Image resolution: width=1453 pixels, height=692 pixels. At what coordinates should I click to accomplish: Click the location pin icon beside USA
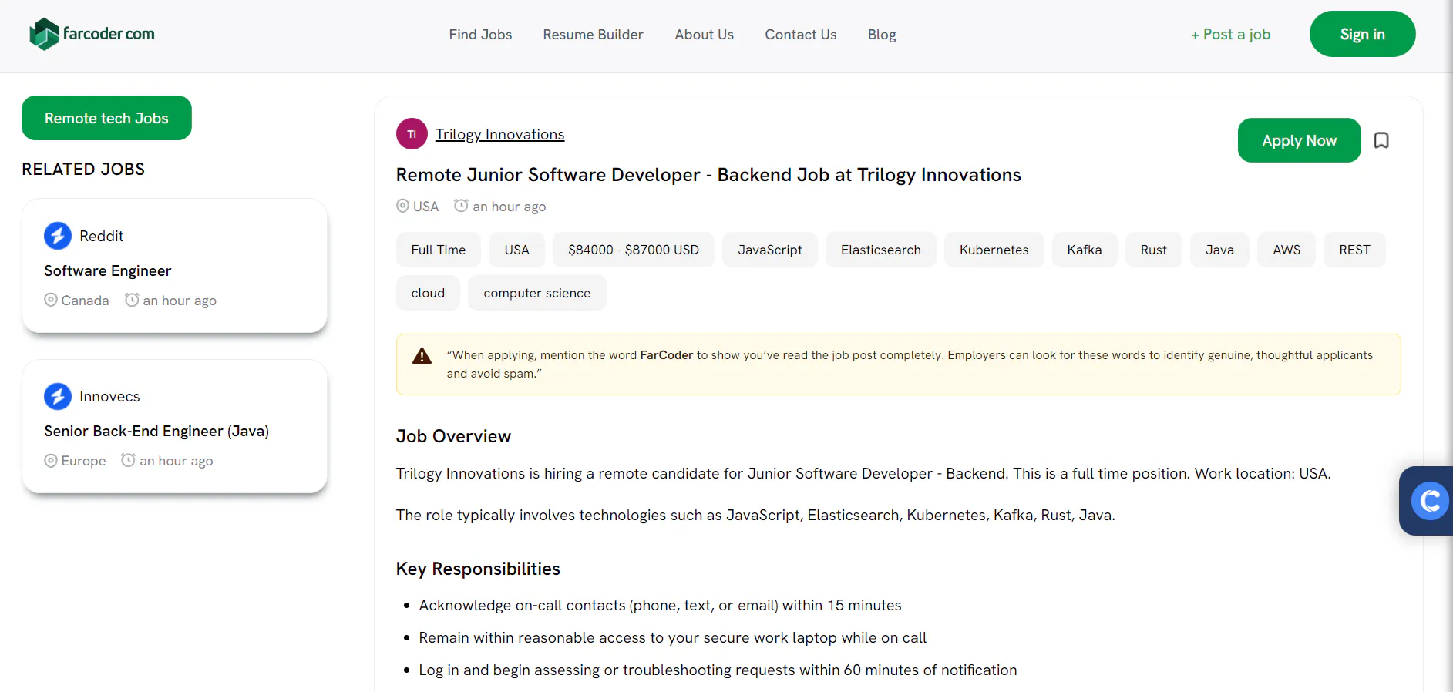(x=402, y=206)
